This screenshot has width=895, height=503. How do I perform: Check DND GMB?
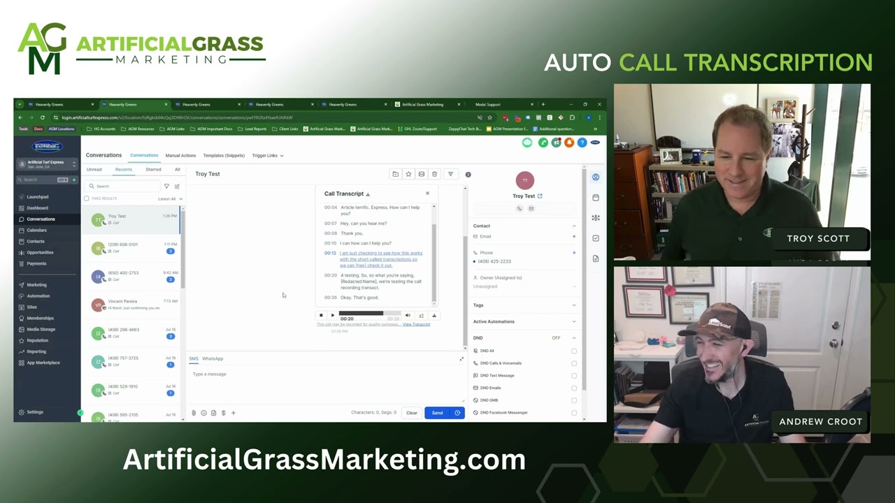tap(574, 400)
